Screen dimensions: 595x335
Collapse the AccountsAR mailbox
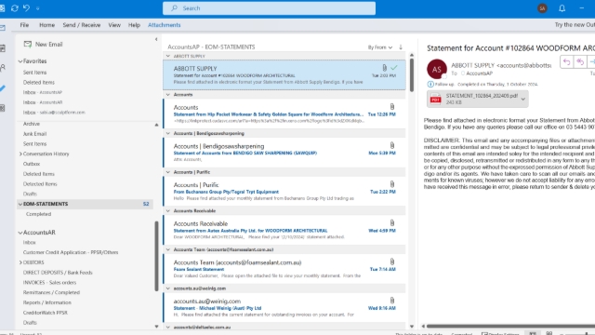coord(20,233)
